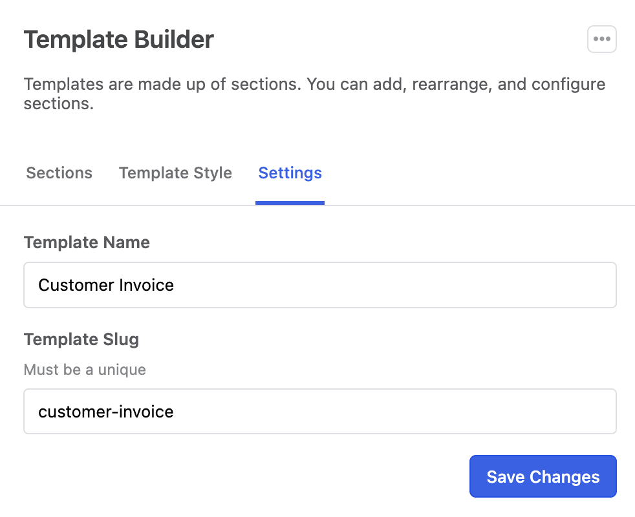Click the 'Must be a unique' helper text

pyautogui.click(x=85, y=370)
